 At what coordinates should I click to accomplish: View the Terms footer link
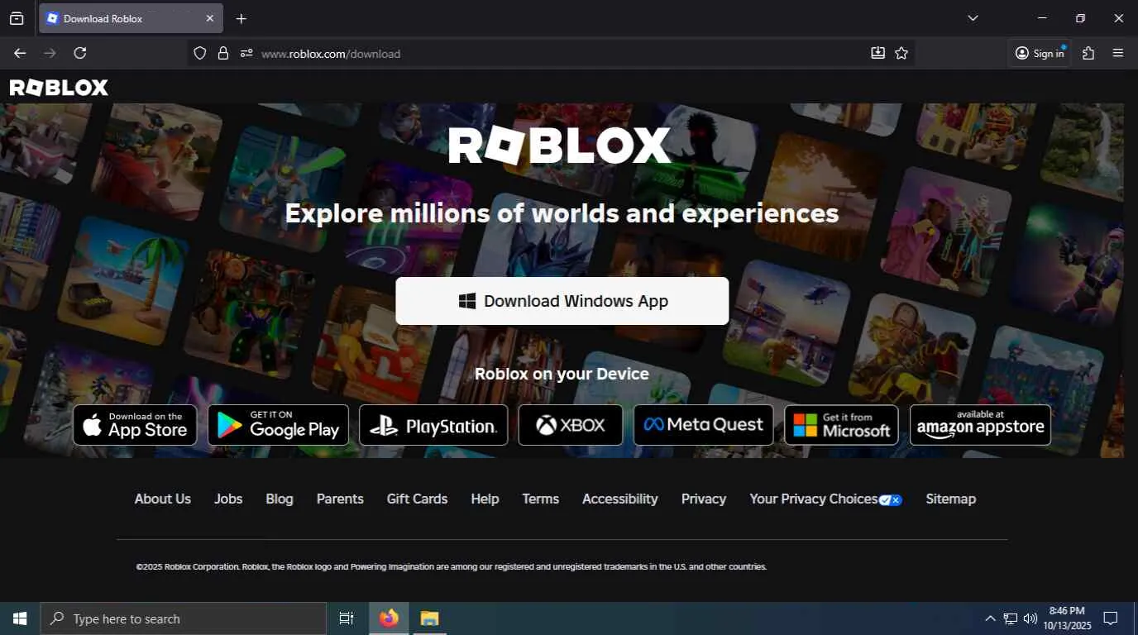(541, 499)
